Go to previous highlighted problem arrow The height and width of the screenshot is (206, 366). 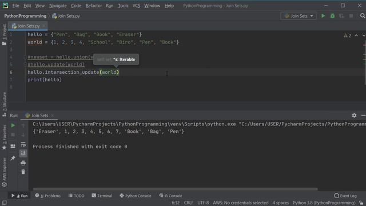[x=356, y=35]
